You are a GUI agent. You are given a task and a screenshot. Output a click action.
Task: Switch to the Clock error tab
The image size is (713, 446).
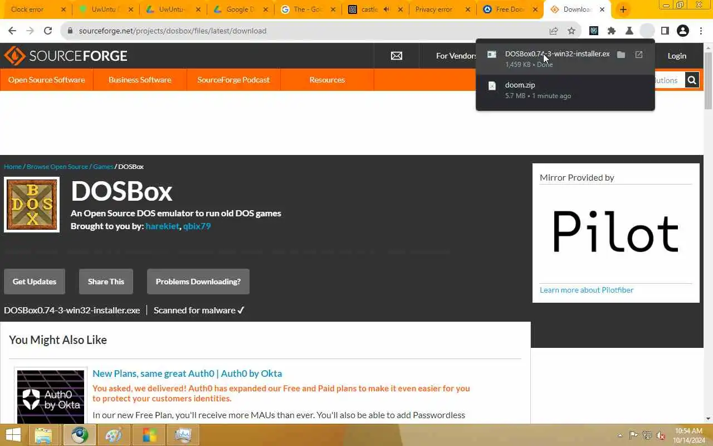(35, 9)
